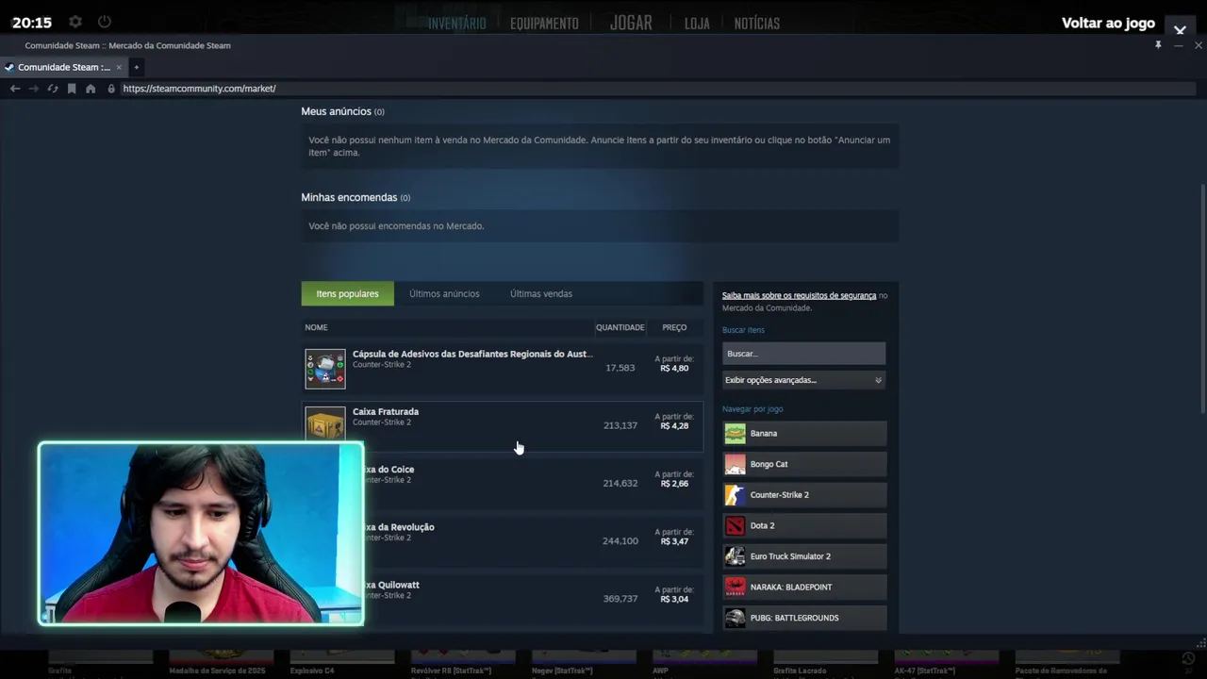Select the NARAKA: BLADEPOINT label
1207x679 pixels.
coord(791,588)
